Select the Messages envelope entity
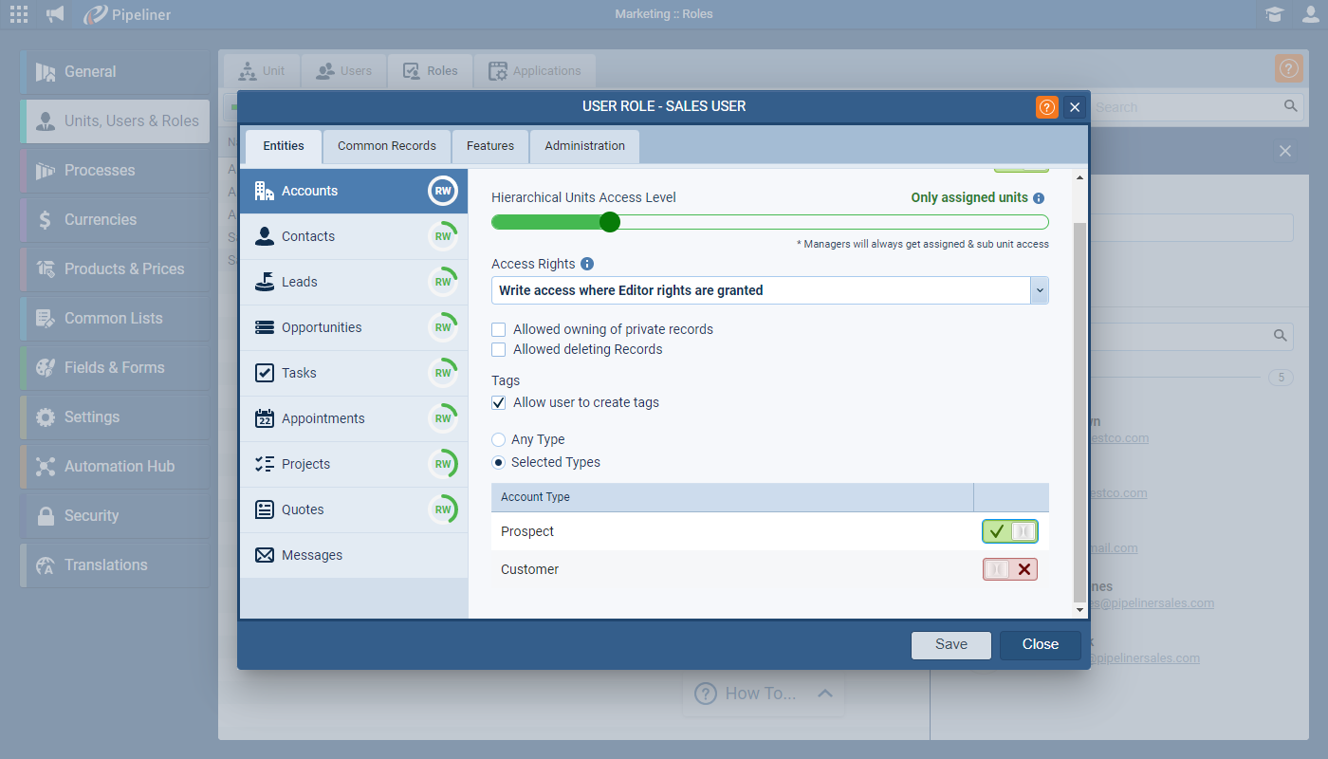This screenshot has width=1328, height=759. tap(265, 555)
